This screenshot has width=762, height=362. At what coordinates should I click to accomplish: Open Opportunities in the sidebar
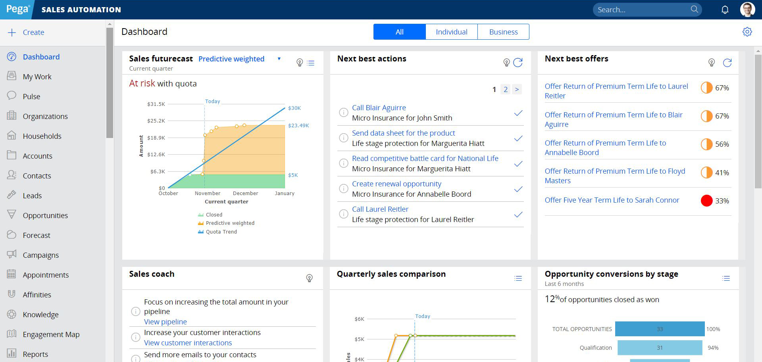(45, 215)
